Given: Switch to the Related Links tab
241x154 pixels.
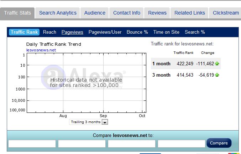Looking at the screenshot, I should 190,13.
